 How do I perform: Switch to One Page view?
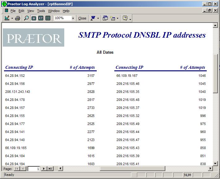coord(34,18)
